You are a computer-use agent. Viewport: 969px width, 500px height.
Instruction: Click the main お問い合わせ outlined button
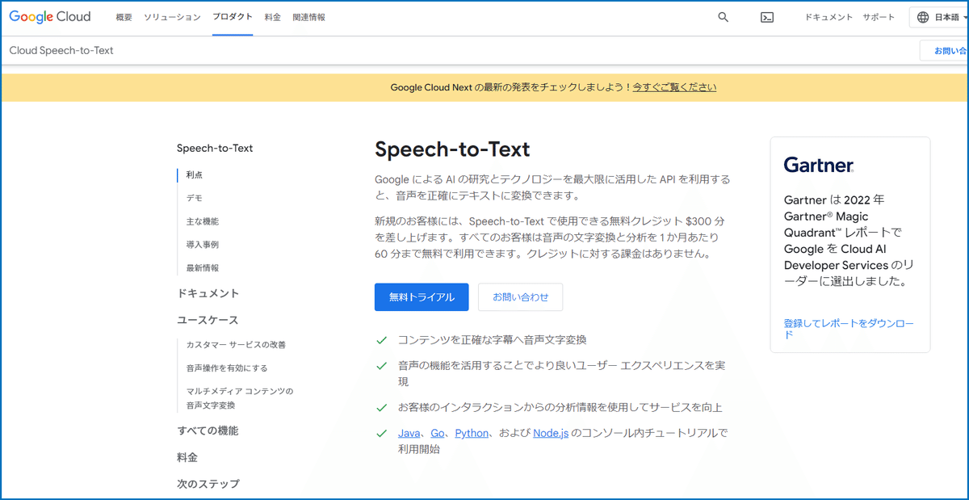(520, 297)
